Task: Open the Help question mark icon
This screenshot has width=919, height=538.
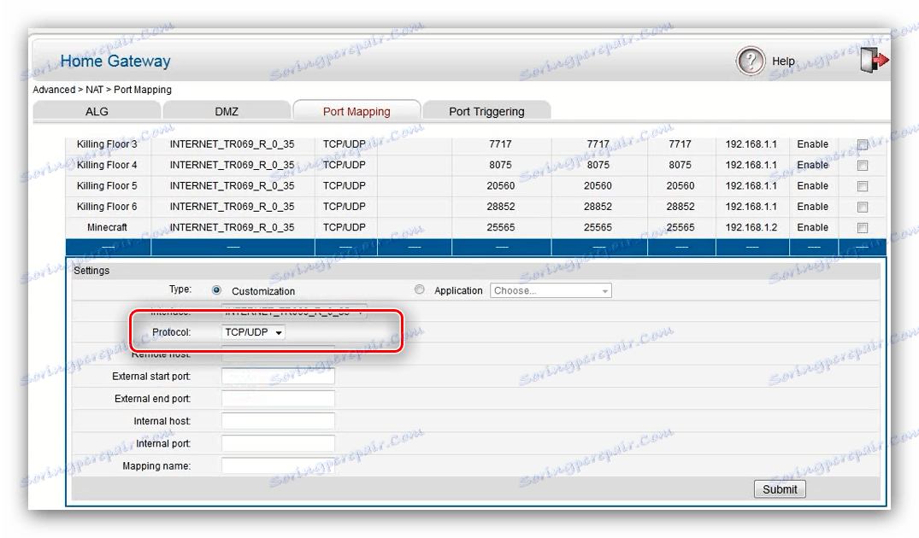Action: click(751, 61)
